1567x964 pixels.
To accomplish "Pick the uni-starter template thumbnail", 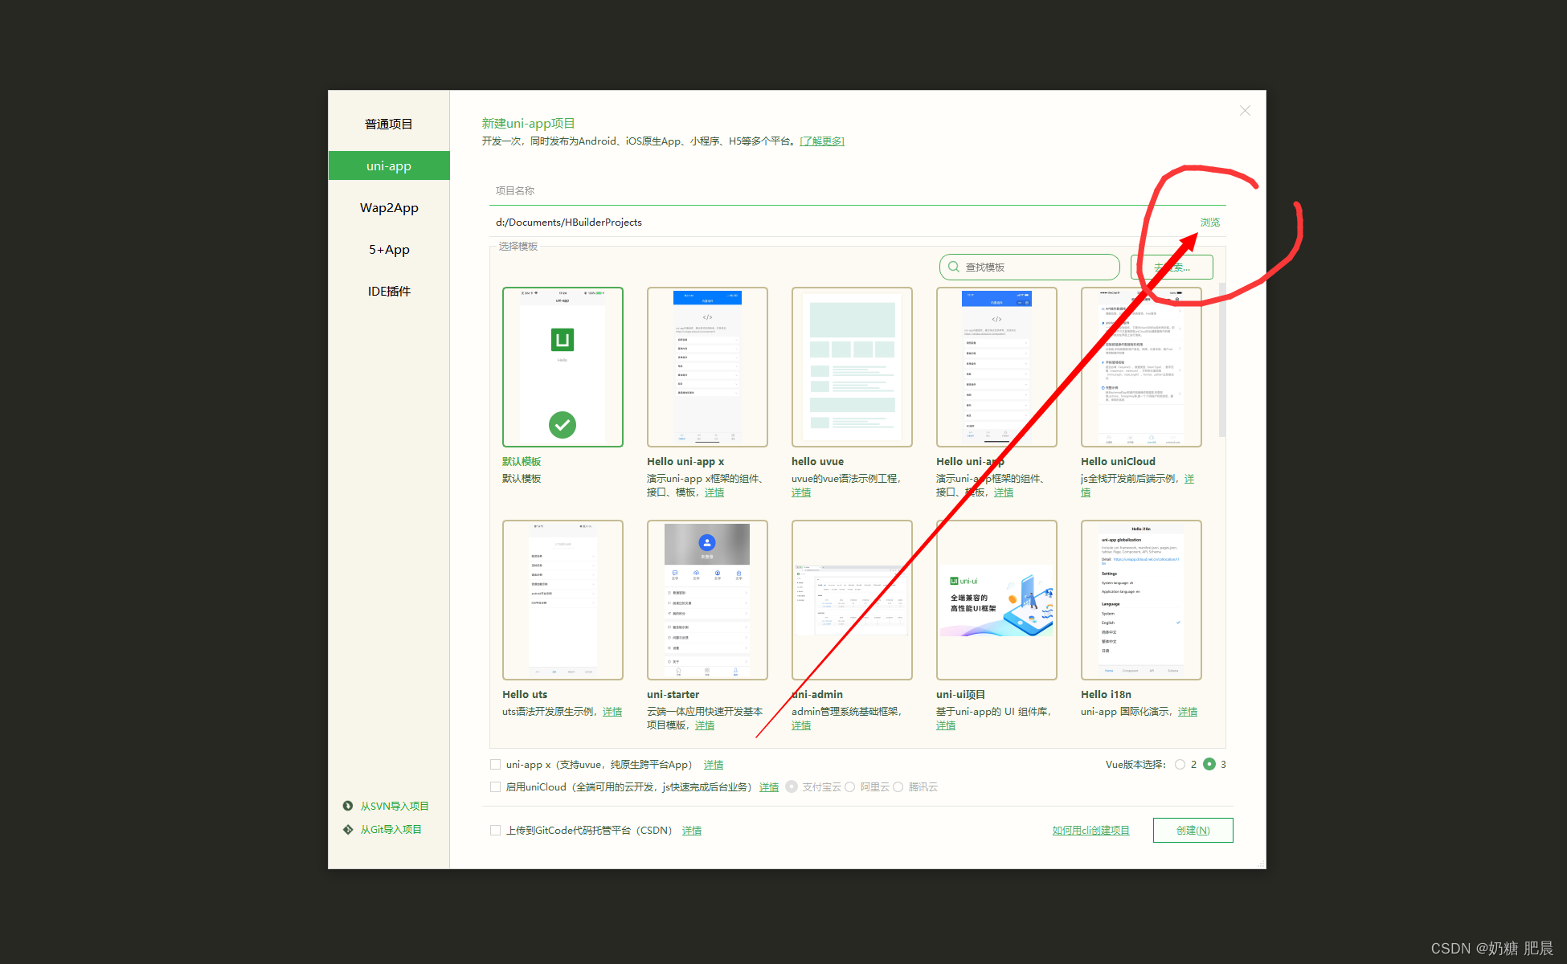I will click(707, 599).
